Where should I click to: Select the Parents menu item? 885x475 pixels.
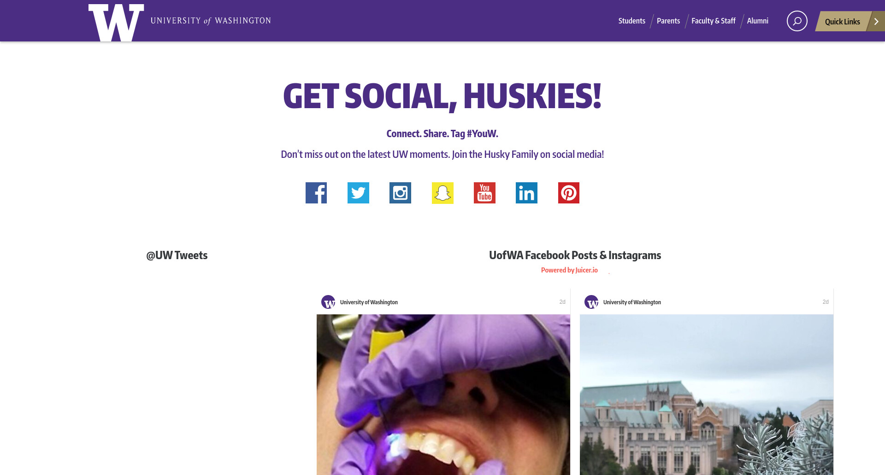(668, 21)
